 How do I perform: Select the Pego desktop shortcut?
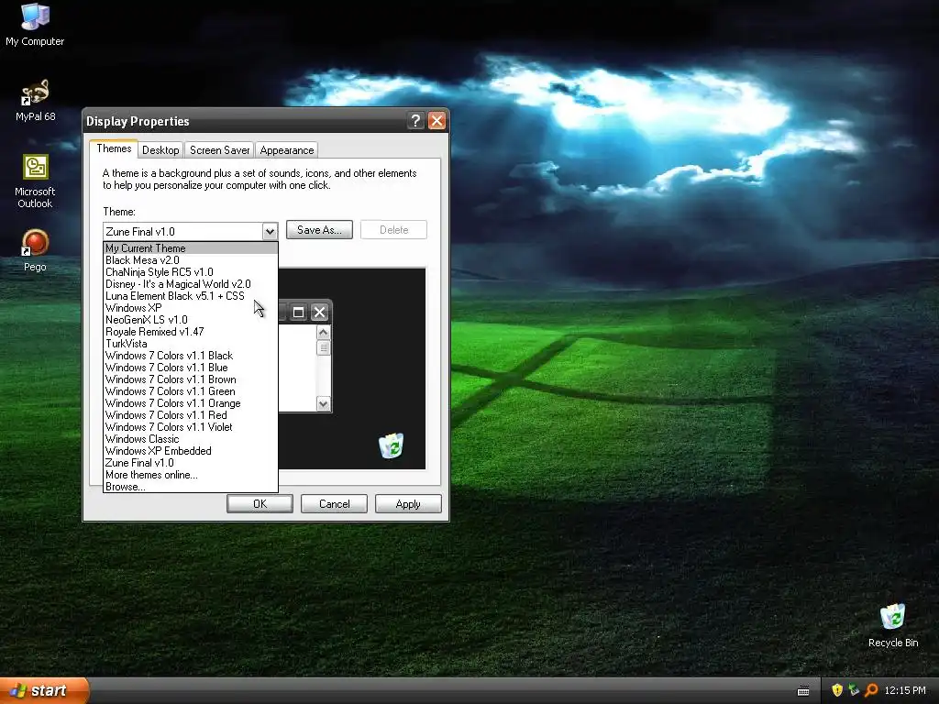pos(35,251)
